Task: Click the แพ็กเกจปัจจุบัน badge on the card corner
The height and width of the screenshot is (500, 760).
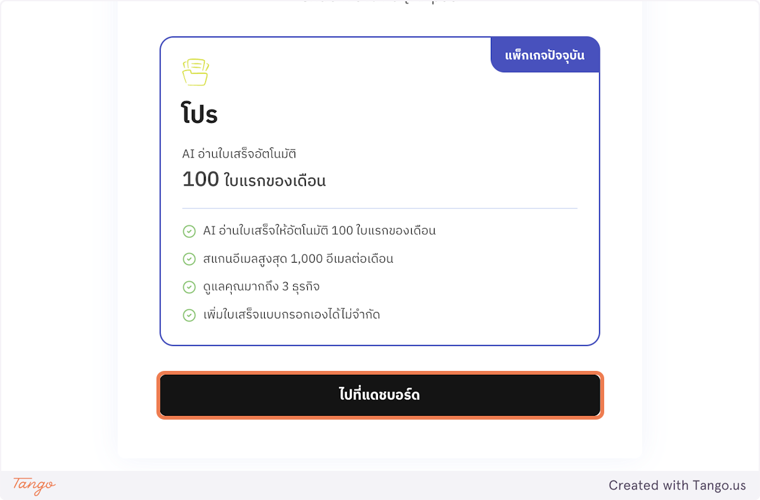Action: tap(545, 54)
